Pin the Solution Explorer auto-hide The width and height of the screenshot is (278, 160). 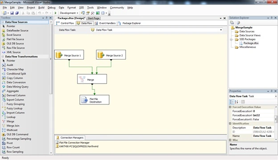(x=271, y=18)
